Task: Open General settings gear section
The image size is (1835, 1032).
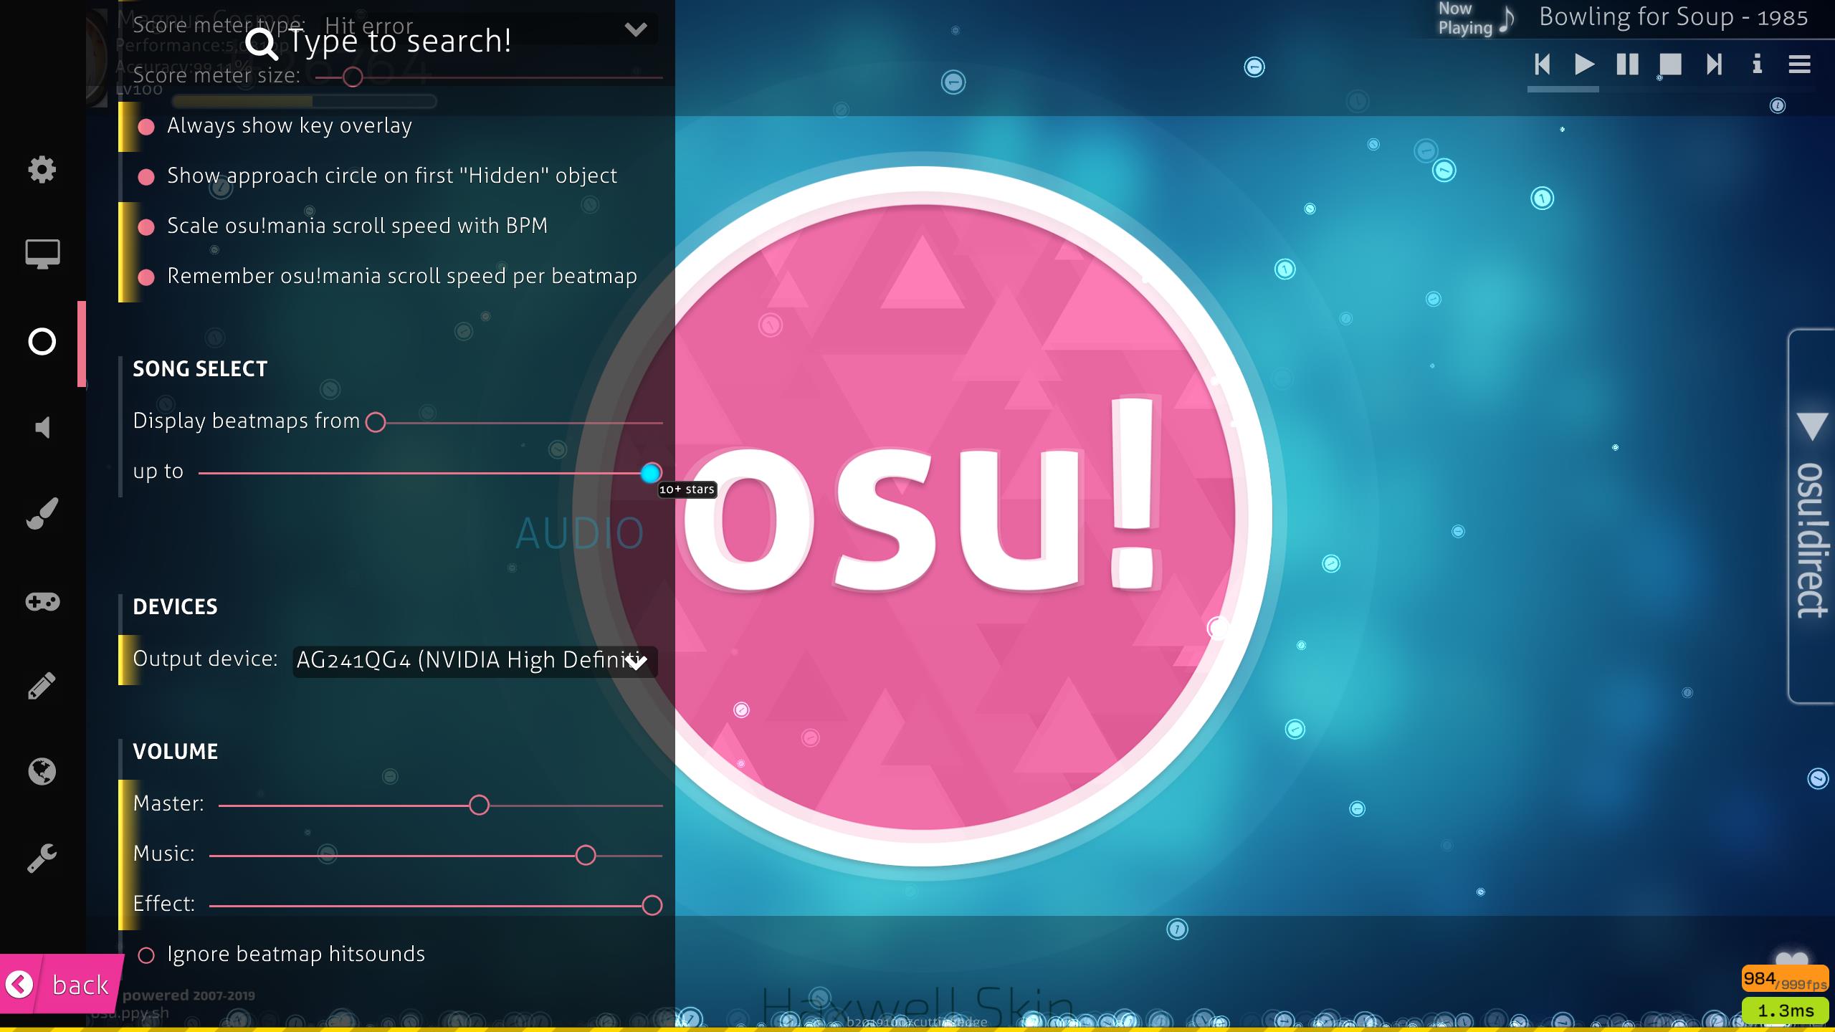Action: point(42,170)
